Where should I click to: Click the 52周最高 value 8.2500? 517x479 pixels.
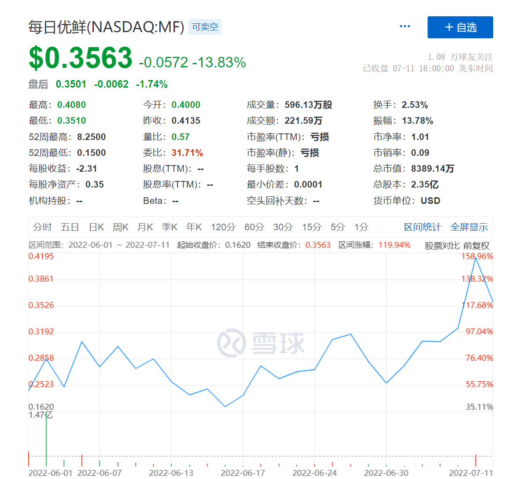(x=91, y=137)
